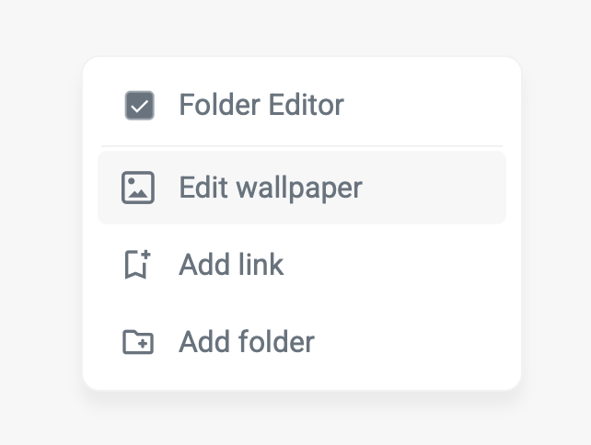Hit the new folder icon in the menu
This screenshot has height=445, width=591.
138,342
